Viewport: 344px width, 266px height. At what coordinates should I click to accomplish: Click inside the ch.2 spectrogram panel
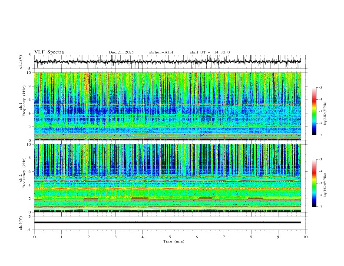(167, 178)
